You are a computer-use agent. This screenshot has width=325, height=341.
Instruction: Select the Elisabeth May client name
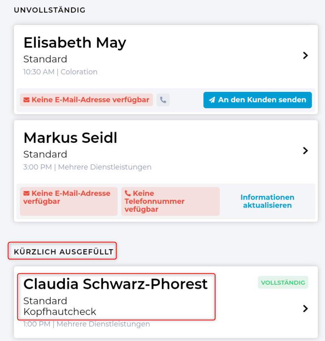click(75, 43)
